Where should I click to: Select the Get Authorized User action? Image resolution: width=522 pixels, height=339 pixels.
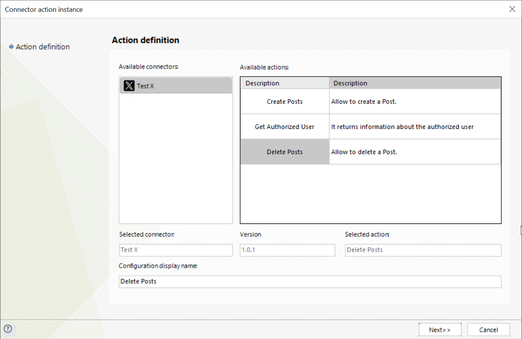click(285, 127)
